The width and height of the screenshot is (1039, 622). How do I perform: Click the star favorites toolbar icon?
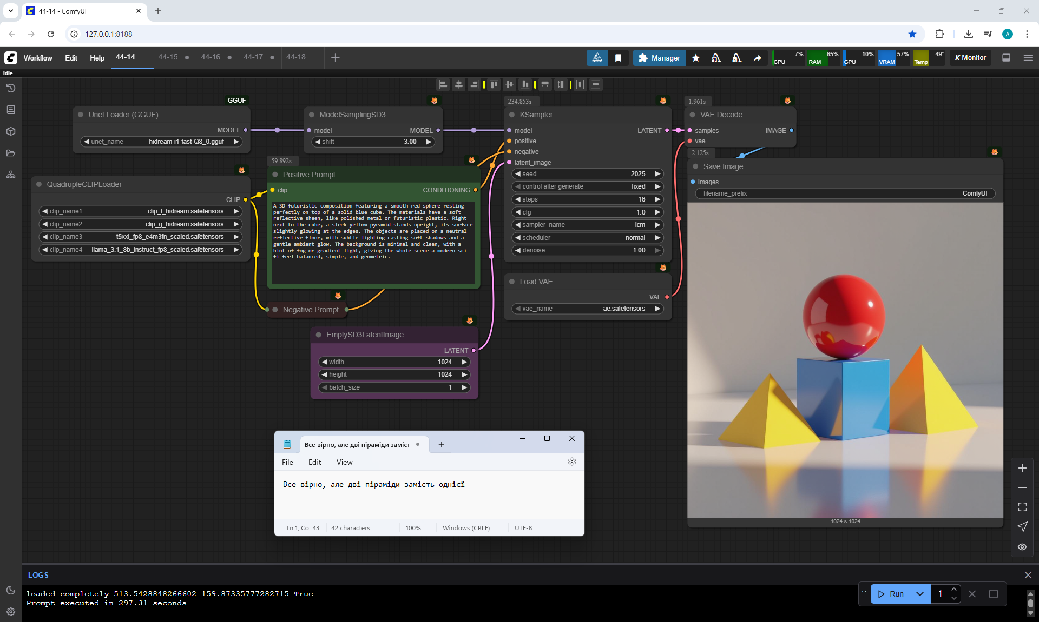[x=696, y=58]
